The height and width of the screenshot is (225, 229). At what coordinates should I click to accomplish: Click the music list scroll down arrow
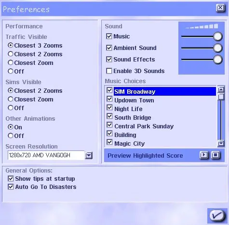pyautogui.click(x=221, y=143)
